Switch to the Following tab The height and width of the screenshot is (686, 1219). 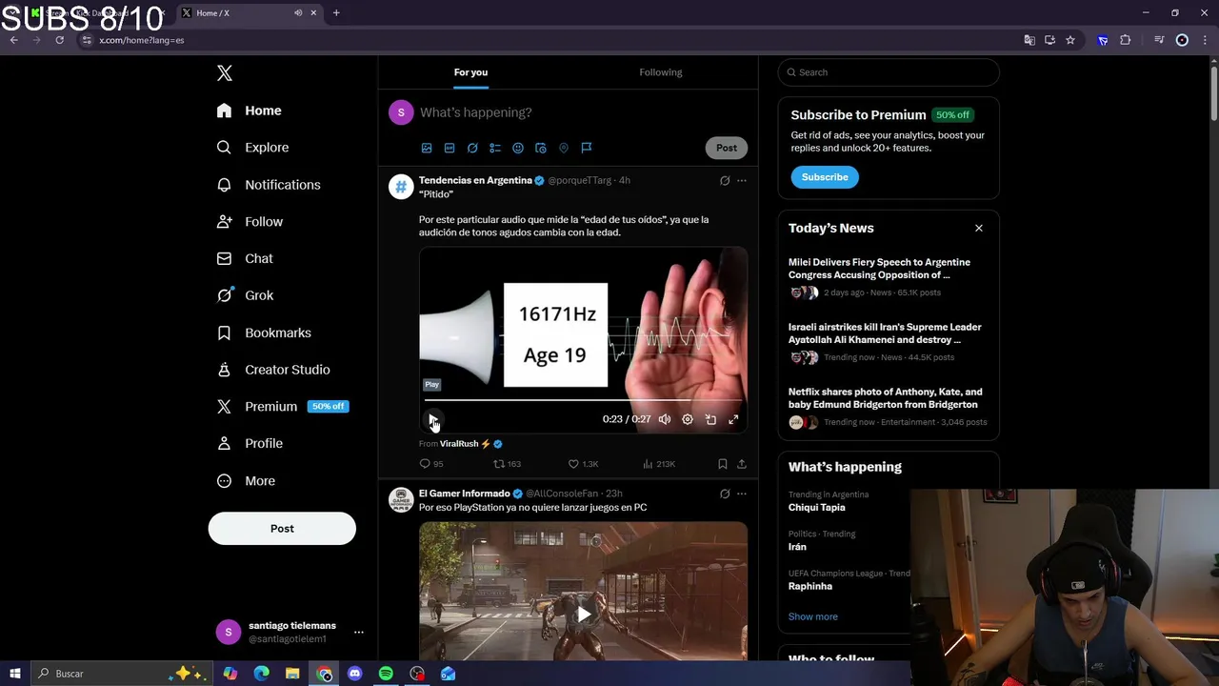point(661,72)
